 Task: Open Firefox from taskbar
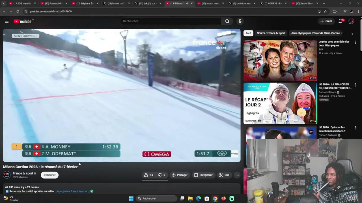pyautogui.click(x=223, y=198)
